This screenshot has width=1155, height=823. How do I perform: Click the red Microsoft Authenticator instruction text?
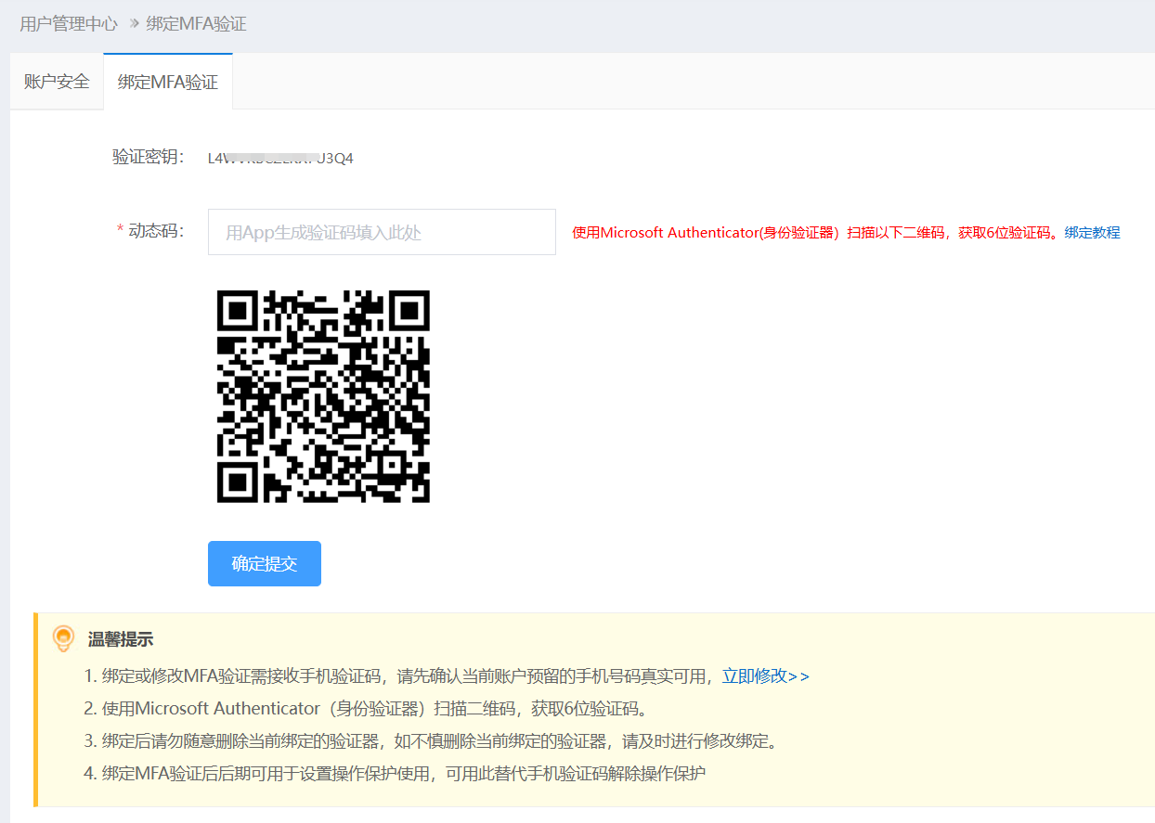coord(813,233)
